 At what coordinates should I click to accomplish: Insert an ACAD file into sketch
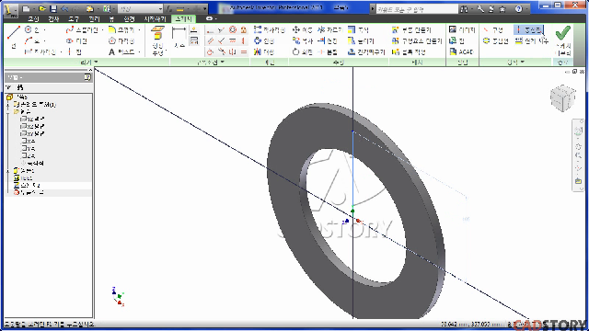pos(461,51)
